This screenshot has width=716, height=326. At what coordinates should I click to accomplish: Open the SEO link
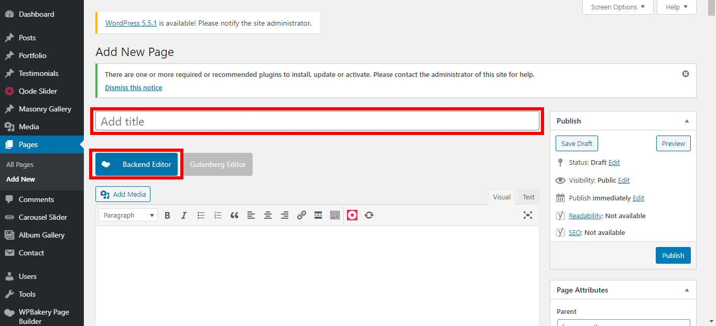[x=575, y=232]
